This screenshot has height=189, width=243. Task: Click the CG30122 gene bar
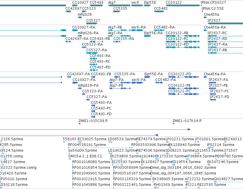(x=182, y=5)
